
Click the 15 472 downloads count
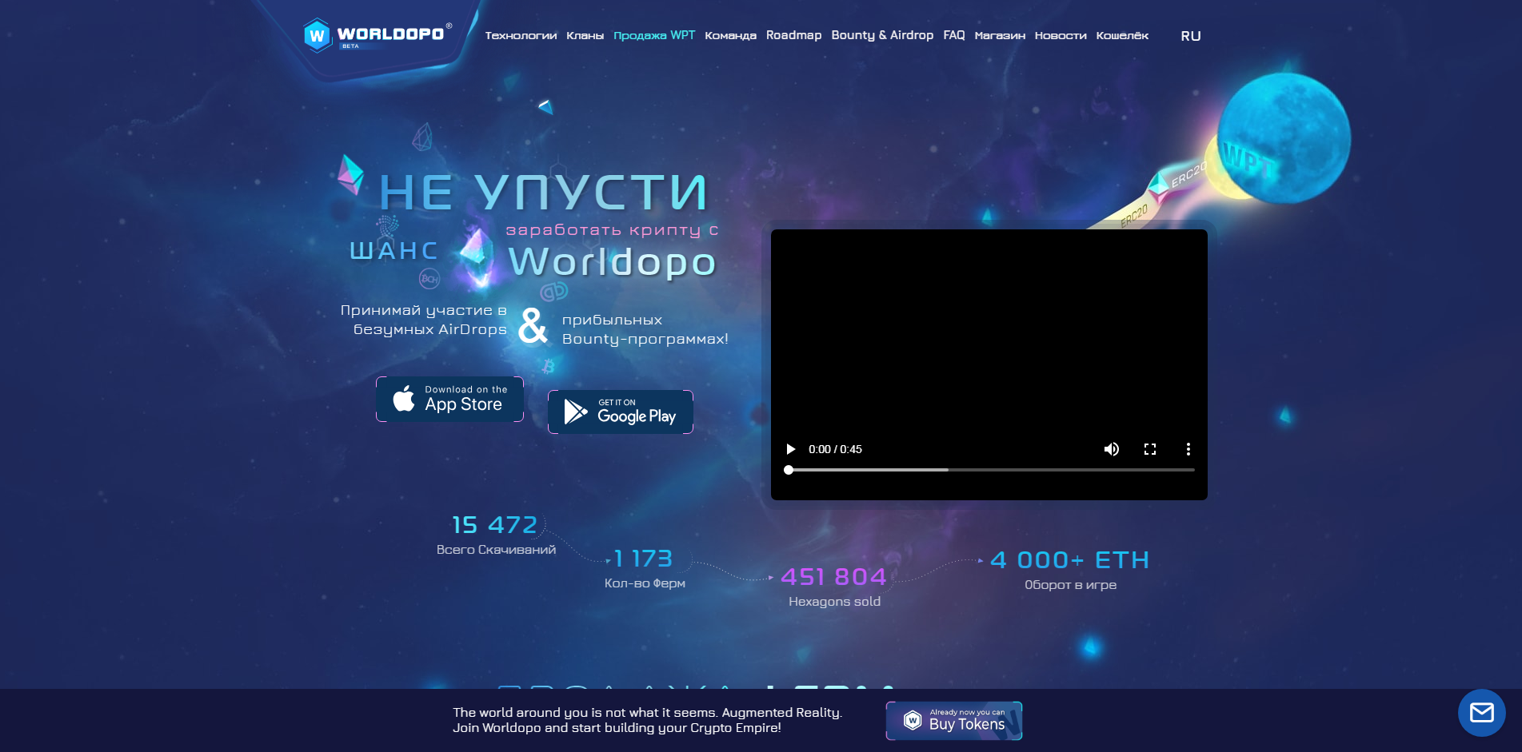494,525
